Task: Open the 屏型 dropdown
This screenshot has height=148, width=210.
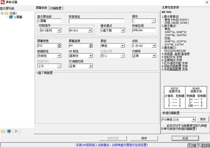Action: pos(122,46)
